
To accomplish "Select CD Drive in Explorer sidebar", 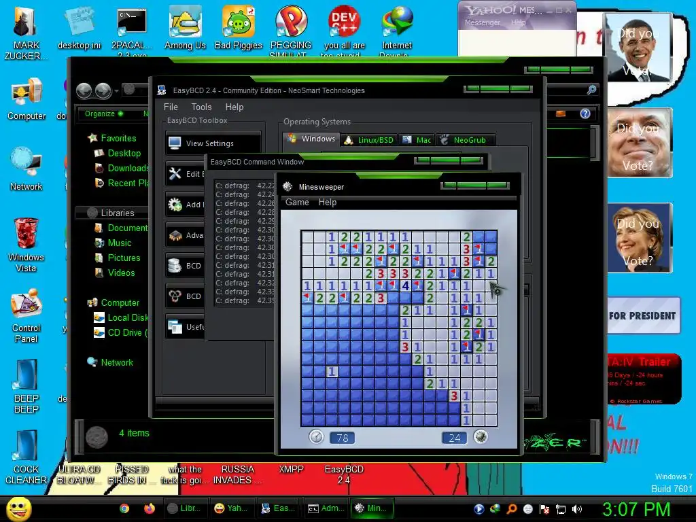I will pos(121,332).
